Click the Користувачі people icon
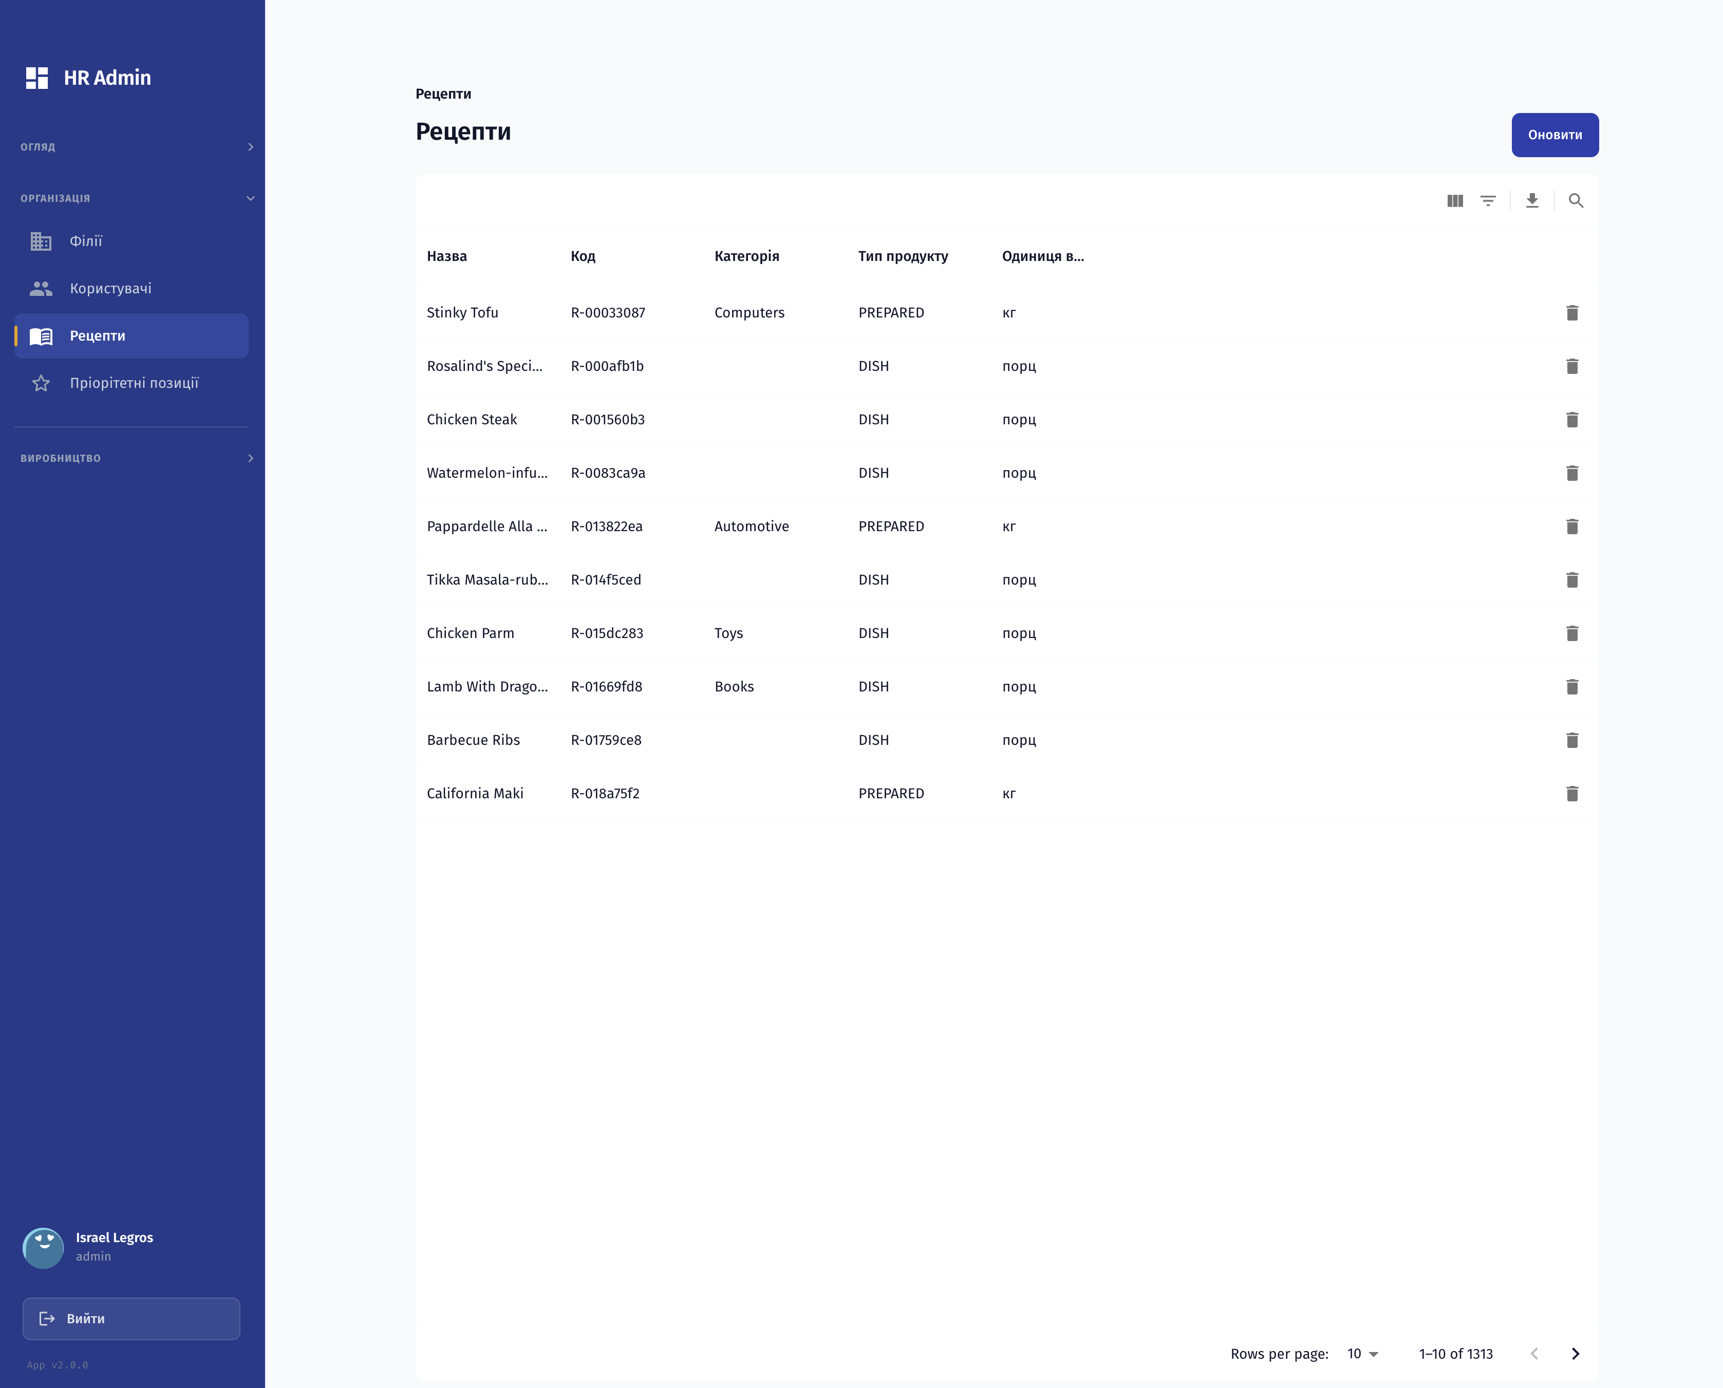The image size is (1723, 1388). click(x=41, y=289)
